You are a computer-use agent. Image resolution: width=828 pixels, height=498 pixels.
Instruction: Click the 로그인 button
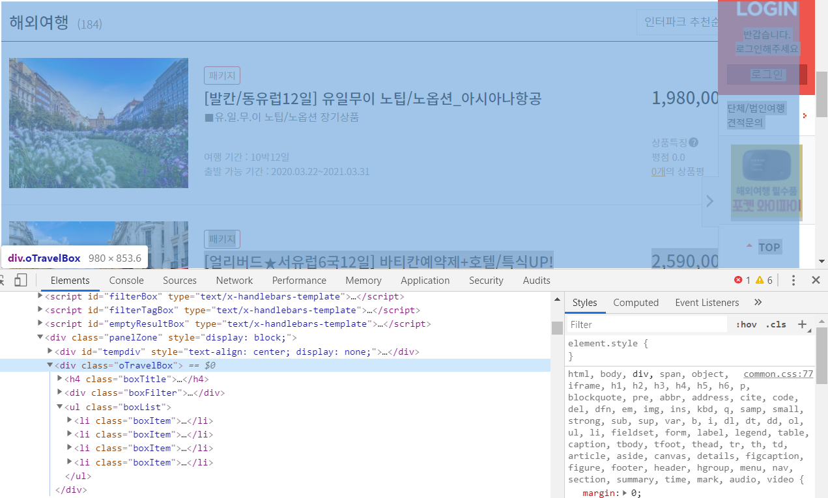[x=767, y=74]
